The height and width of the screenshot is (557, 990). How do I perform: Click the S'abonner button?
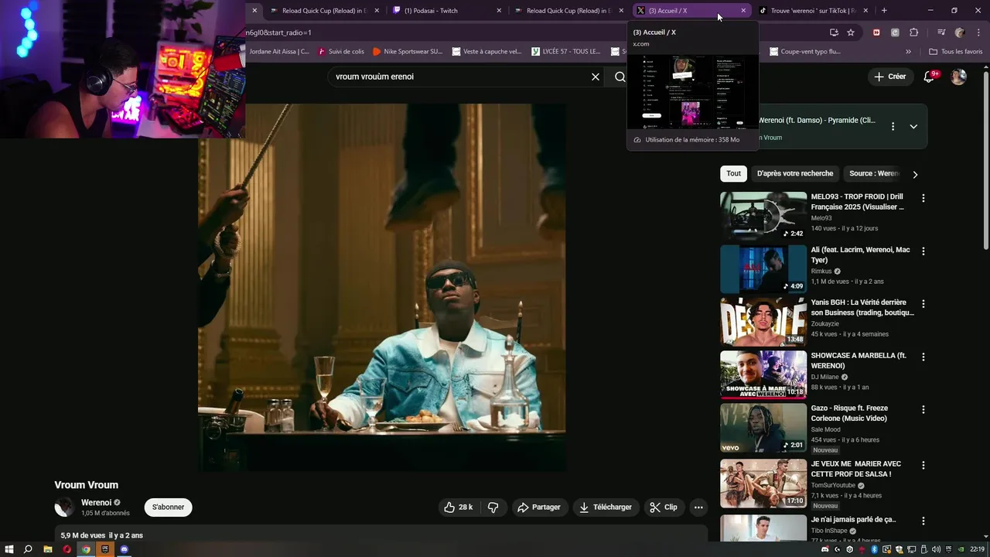(168, 507)
